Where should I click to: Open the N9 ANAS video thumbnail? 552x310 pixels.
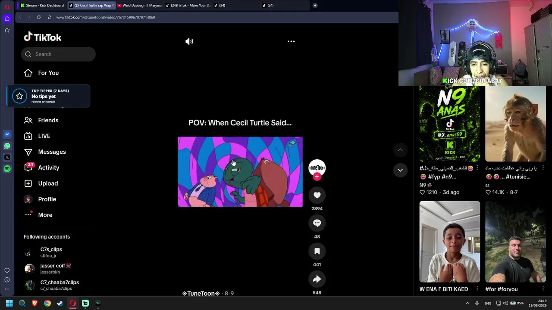[x=450, y=124]
